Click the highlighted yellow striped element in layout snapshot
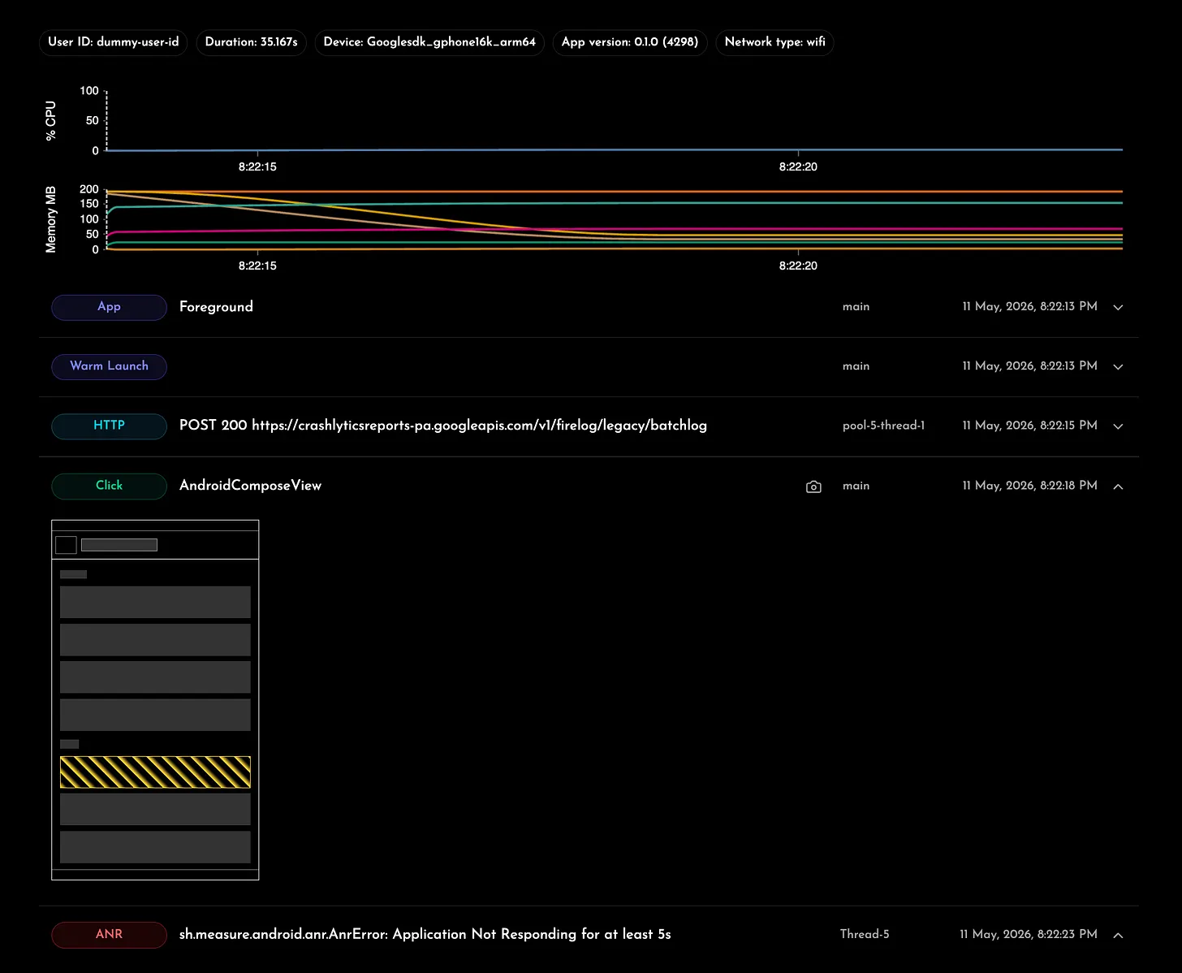Viewport: 1182px width, 973px height. point(155,772)
